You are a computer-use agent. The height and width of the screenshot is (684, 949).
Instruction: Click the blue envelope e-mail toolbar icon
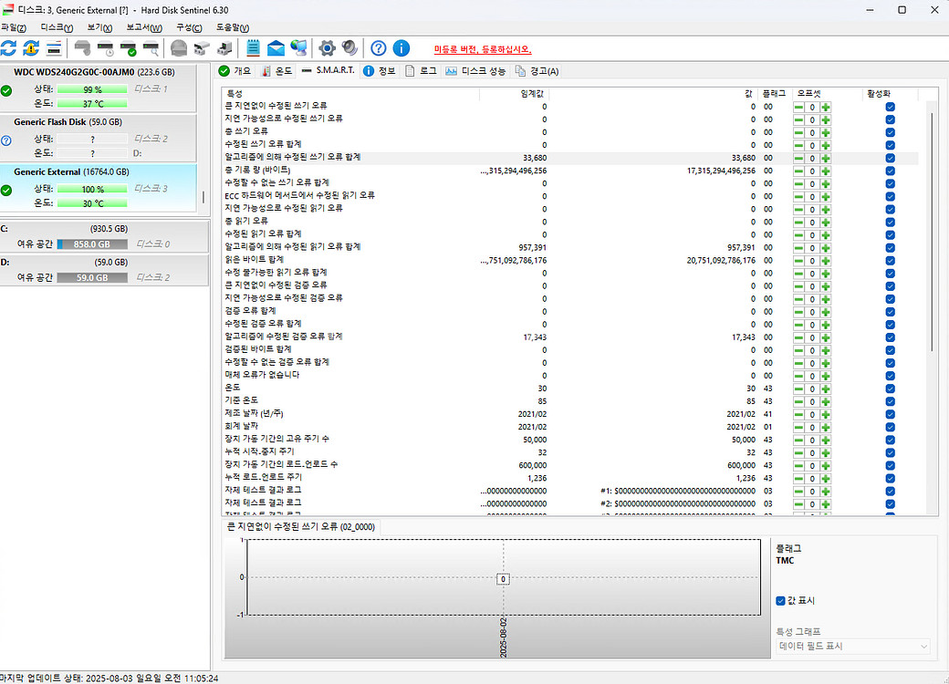(276, 48)
